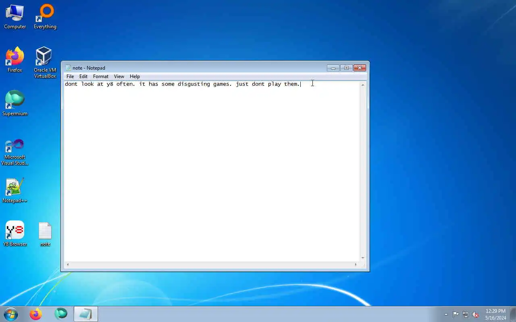This screenshot has height=322, width=516.
Task: Open Action Center flag tray icon
Action: point(456,314)
